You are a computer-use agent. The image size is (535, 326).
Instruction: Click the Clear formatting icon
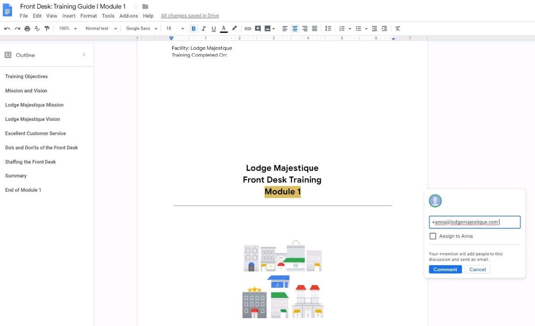pos(397,28)
